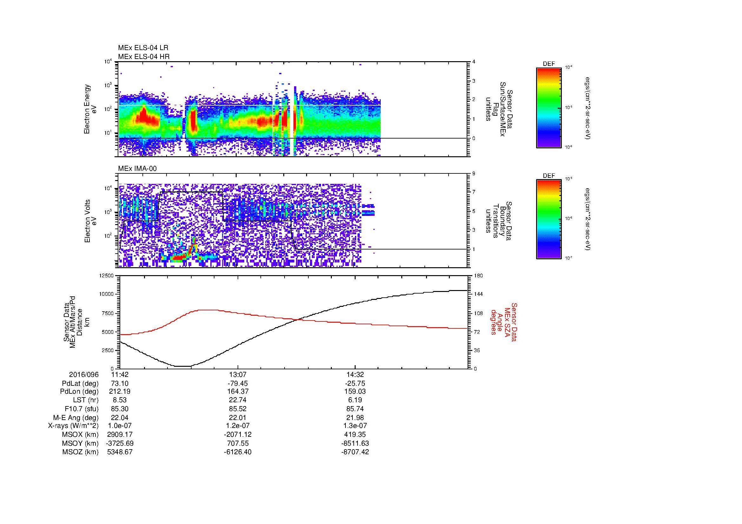
Task: Click the MSOY value '-3725.69'
Action: pos(120,443)
